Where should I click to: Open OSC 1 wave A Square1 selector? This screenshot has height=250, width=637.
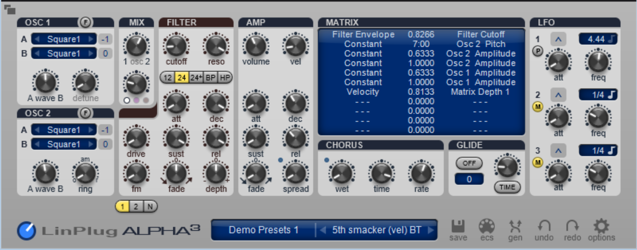[x=64, y=39]
